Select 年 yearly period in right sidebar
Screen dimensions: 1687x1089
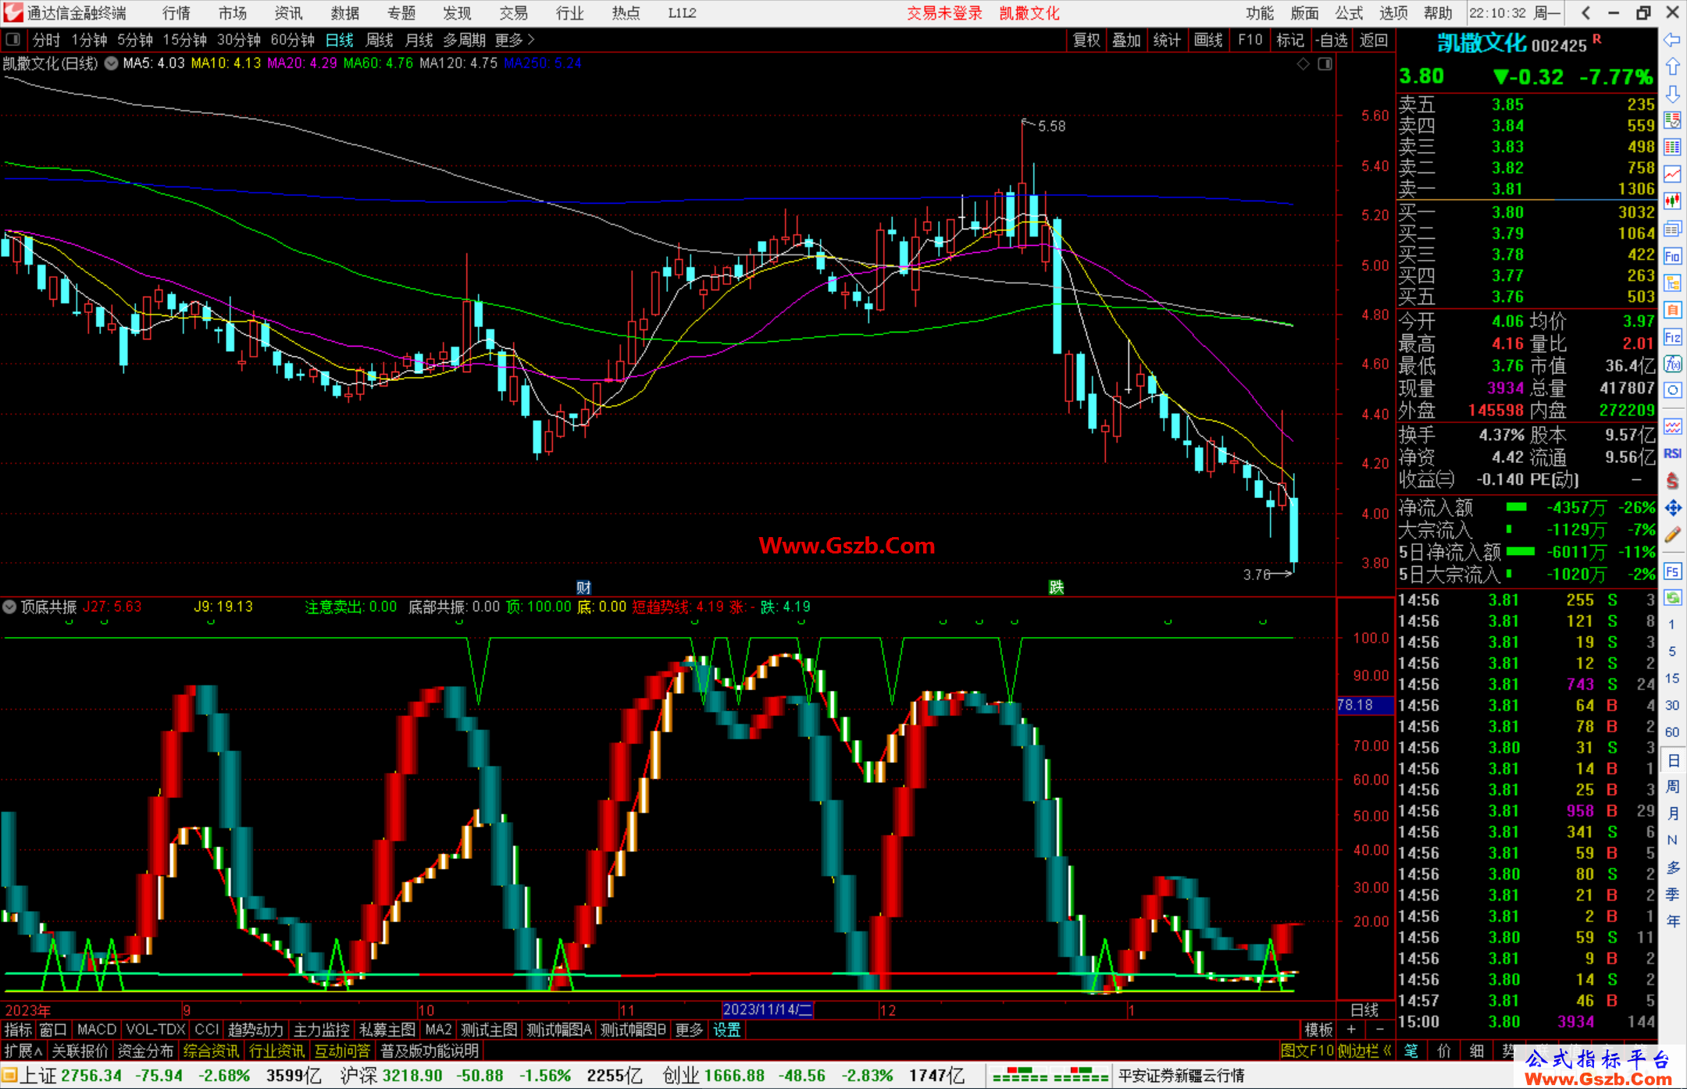point(1672,921)
